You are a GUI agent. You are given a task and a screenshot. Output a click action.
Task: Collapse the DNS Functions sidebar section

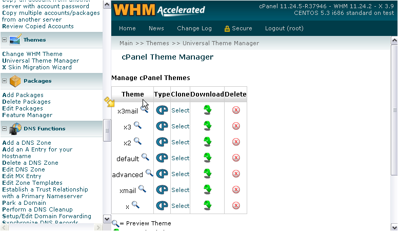point(4,128)
